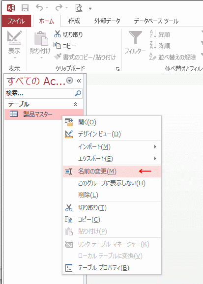Expand the インポート submenu arrow
The image size is (203, 284).
pyautogui.click(x=155, y=147)
